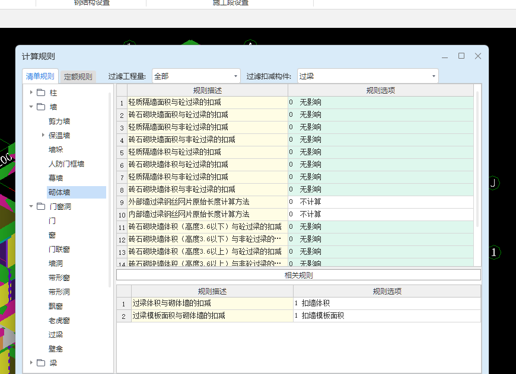Click the 梁 folder icon
516x374 pixels.
[x=41, y=363]
